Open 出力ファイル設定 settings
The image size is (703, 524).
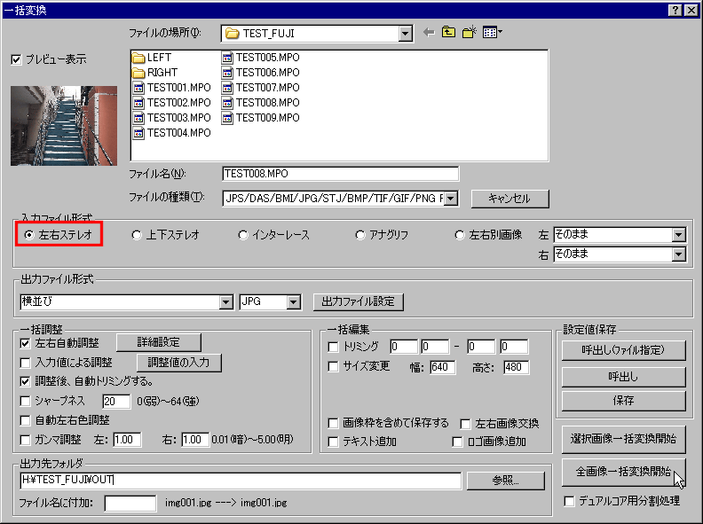pos(359,301)
